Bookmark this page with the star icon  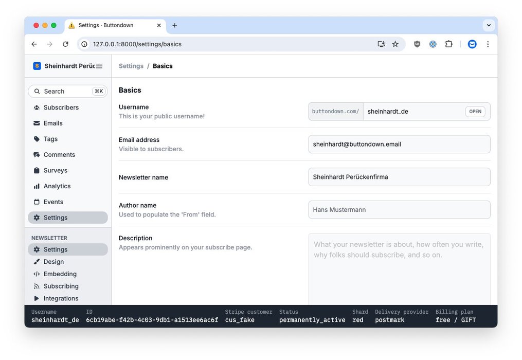pyautogui.click(x=395, y=44)
